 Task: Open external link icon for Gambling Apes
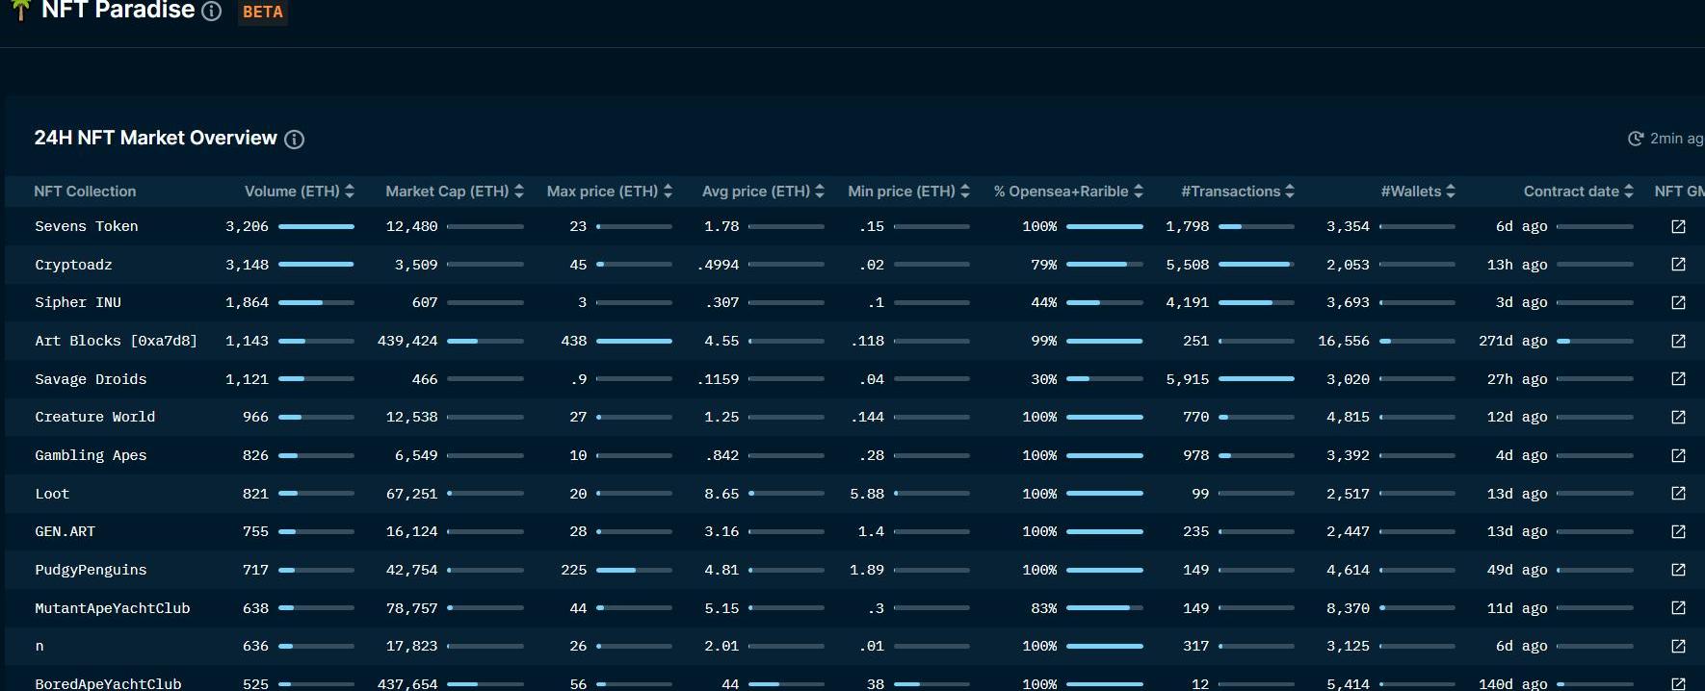click(1678, 455)
